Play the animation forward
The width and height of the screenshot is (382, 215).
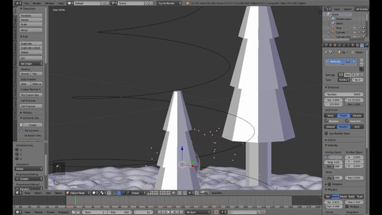click(x=172, y=212)
